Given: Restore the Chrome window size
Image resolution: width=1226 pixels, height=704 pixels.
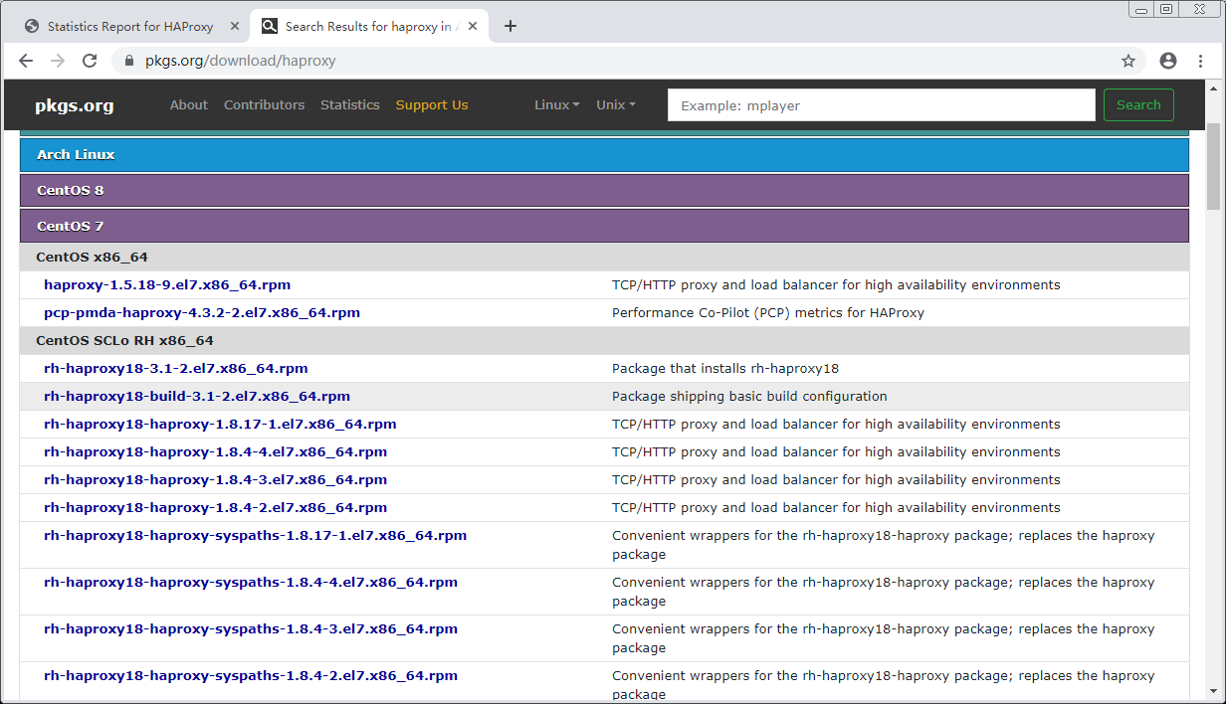Looking at the screenshot, I should [x=1166, y=9].
